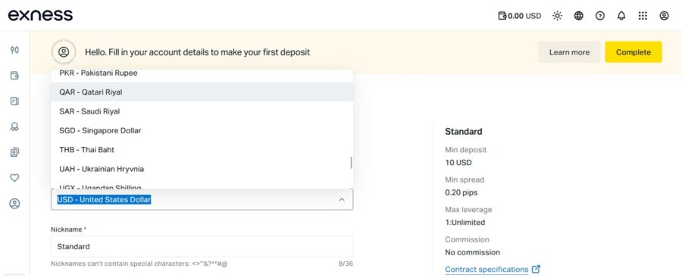This screenshot has height=278, width=682.
Task: Select QAR - Qatari Riyal option
Action: pos(202,92)
